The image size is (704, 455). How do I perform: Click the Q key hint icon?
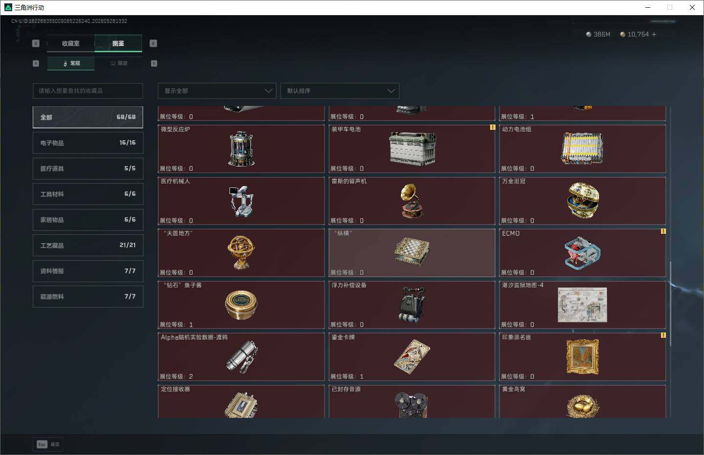click(36, 43)
